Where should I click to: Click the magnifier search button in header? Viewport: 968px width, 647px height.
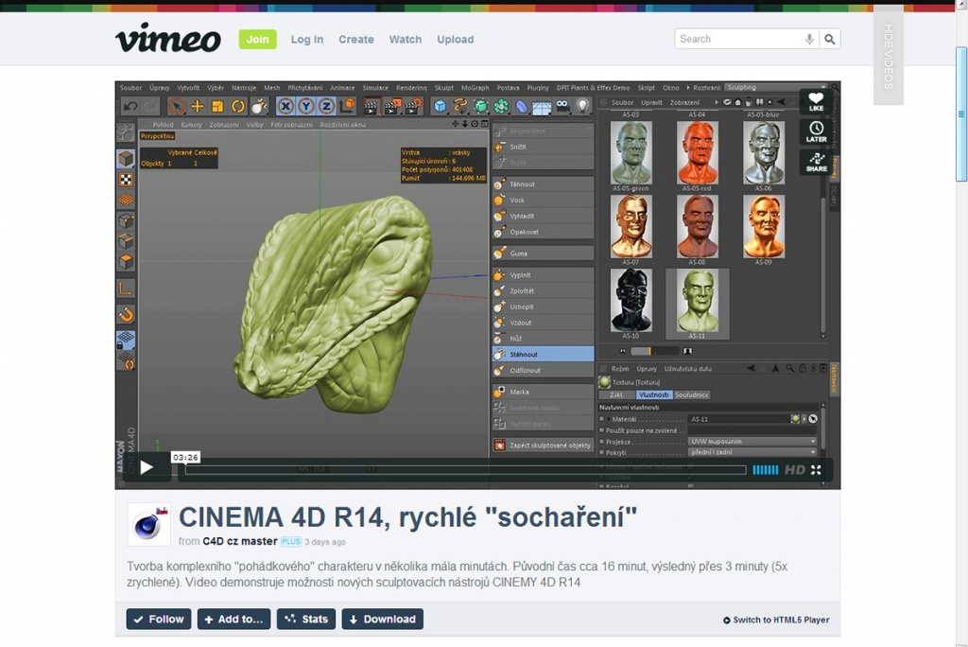click(x=830, y=39)
